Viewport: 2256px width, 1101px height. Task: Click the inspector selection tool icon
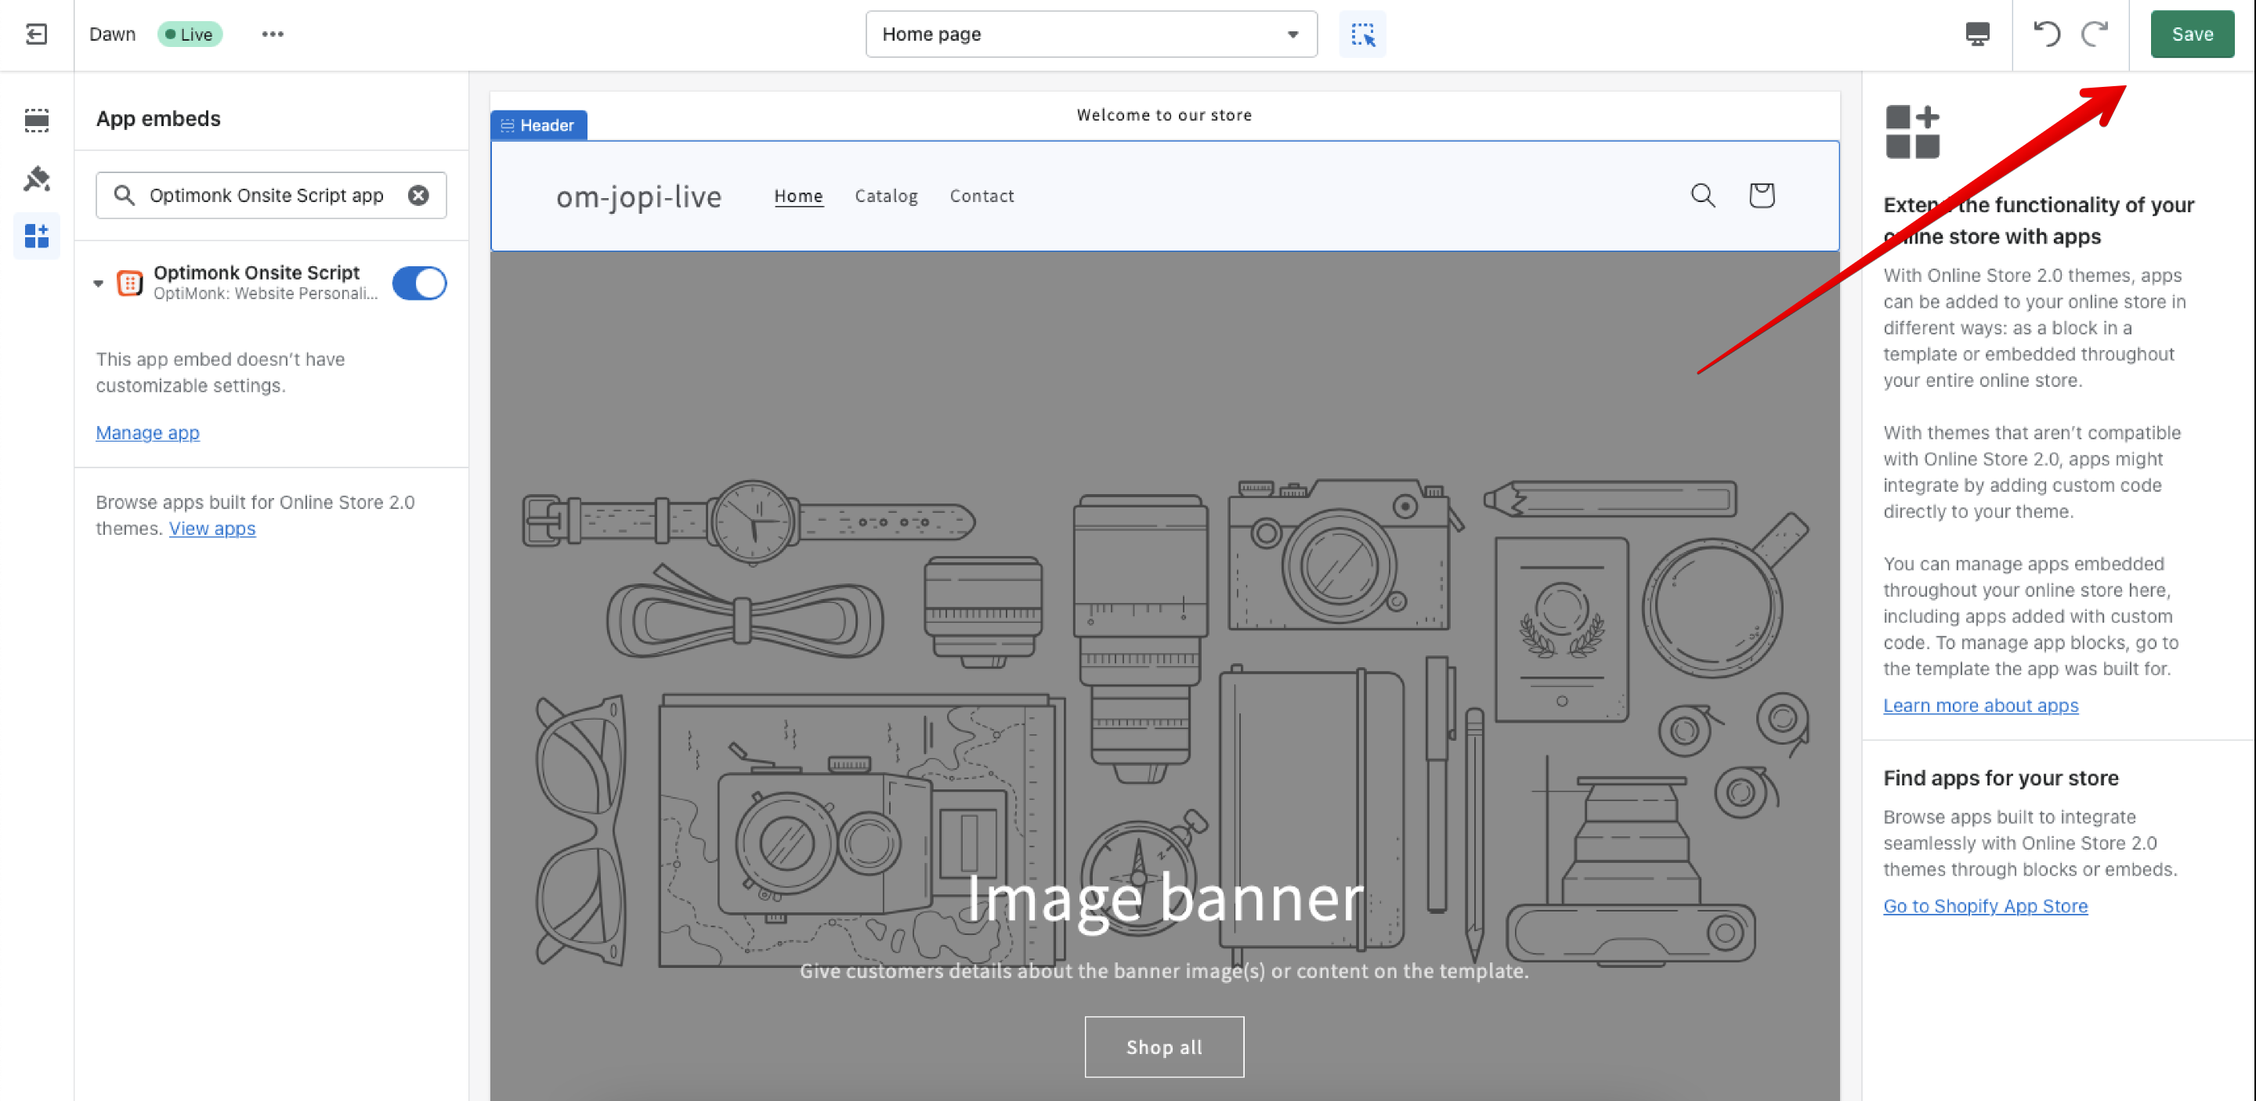(1362, 34)
